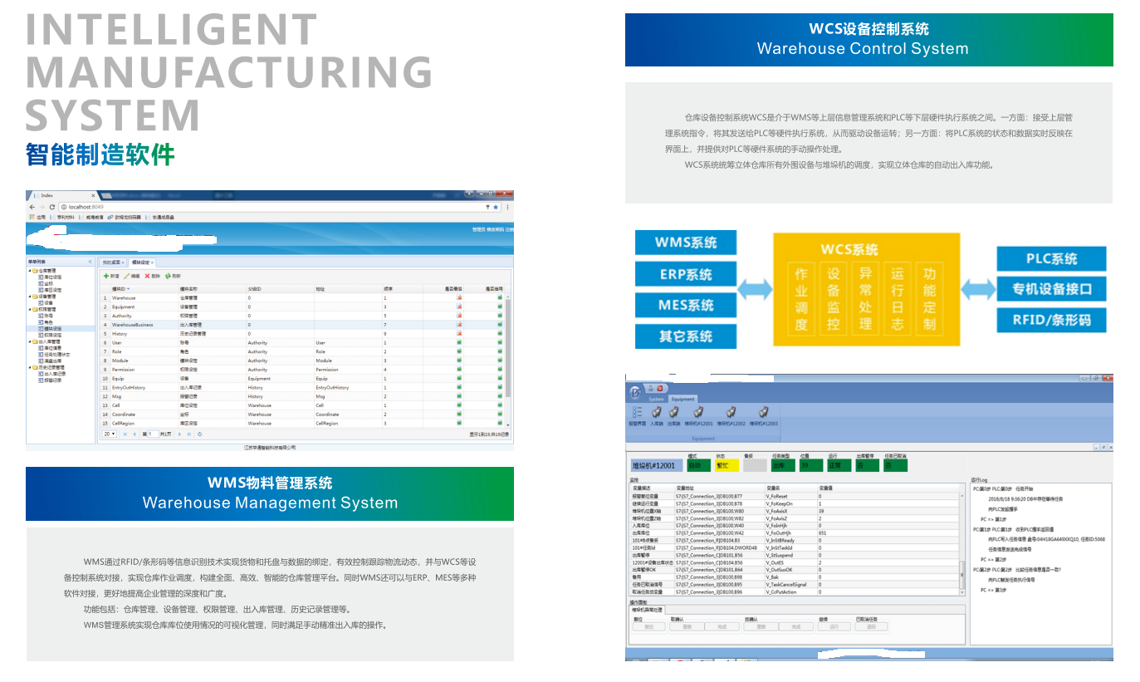Image resolution: width=1140 pixels, height=682 pixels.
Task: Open 库位设定 in the menu tree
Action: pos(50,277)
